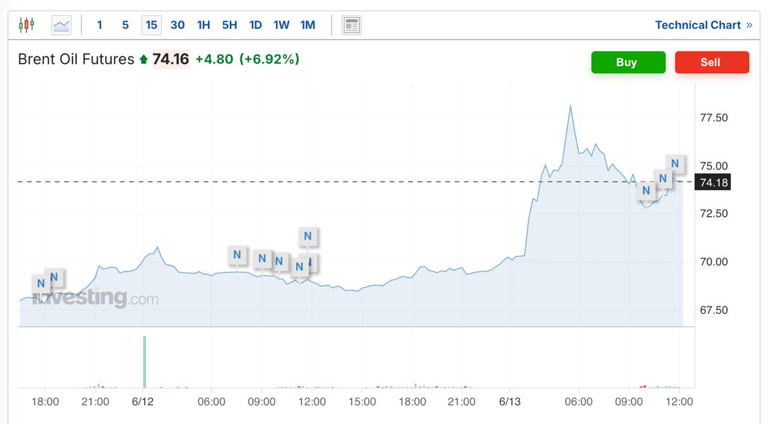
Task: Switch to 1H interval
Action: [x=204, y=25]
